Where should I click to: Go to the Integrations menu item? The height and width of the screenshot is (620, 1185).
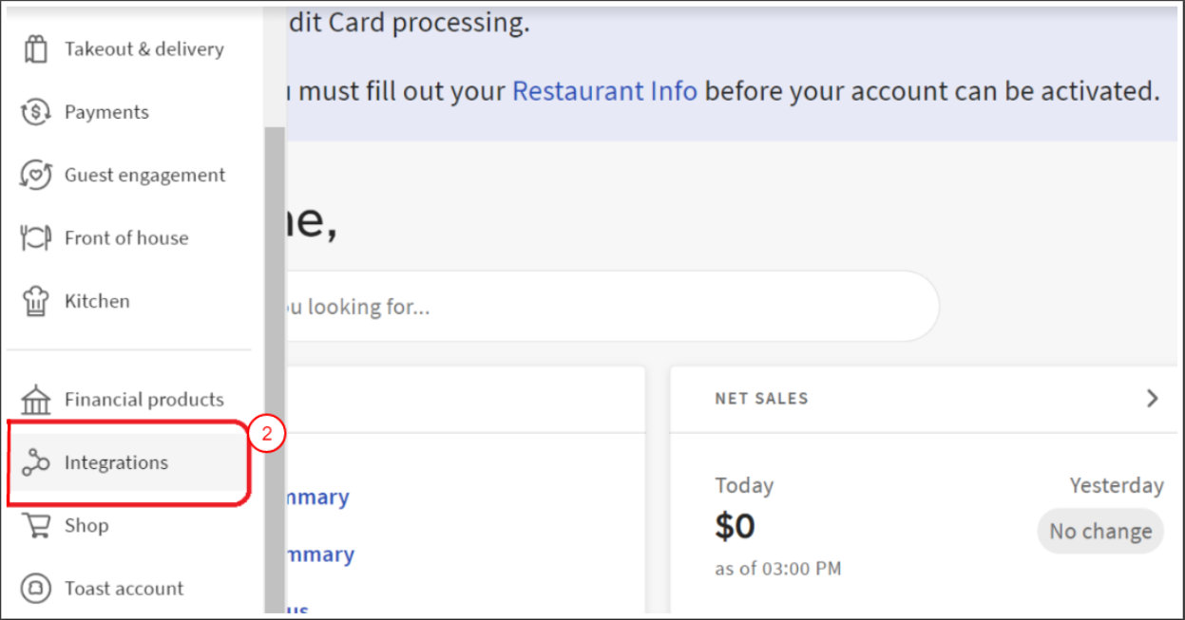pos(116,462)
